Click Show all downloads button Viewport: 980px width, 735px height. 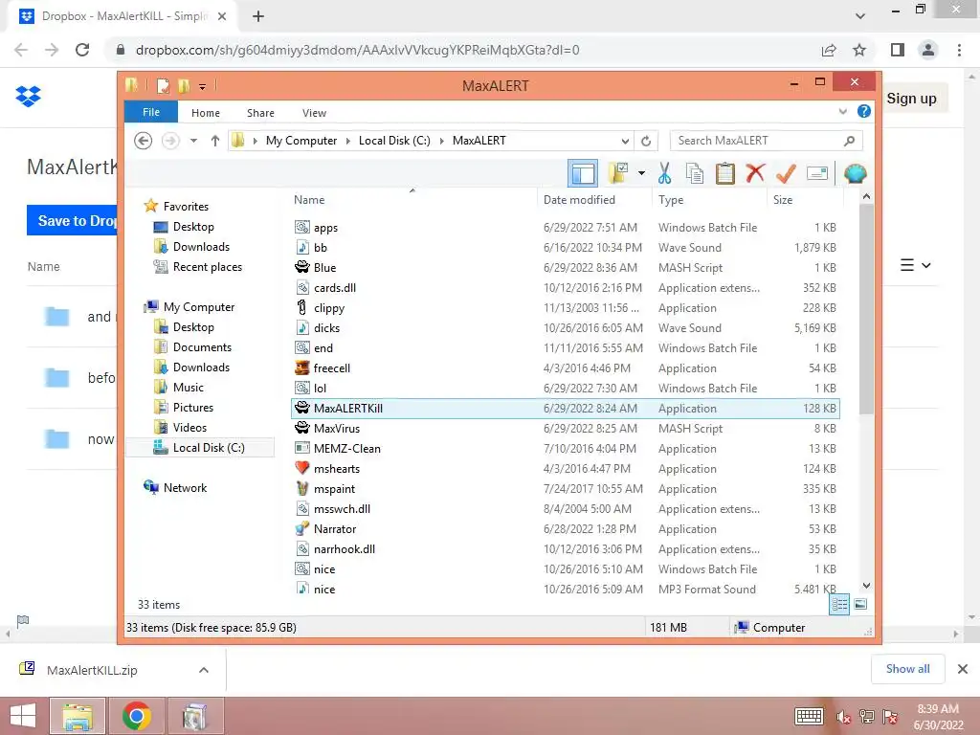907,669
